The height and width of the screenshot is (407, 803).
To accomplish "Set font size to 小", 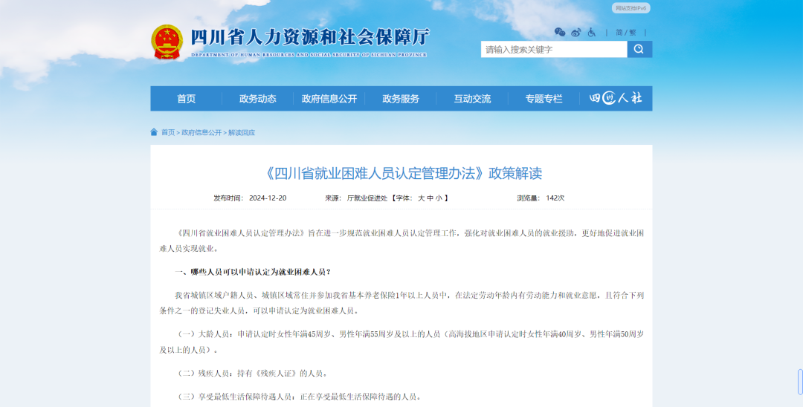I will pyautogui.click(x=439, y=198).
